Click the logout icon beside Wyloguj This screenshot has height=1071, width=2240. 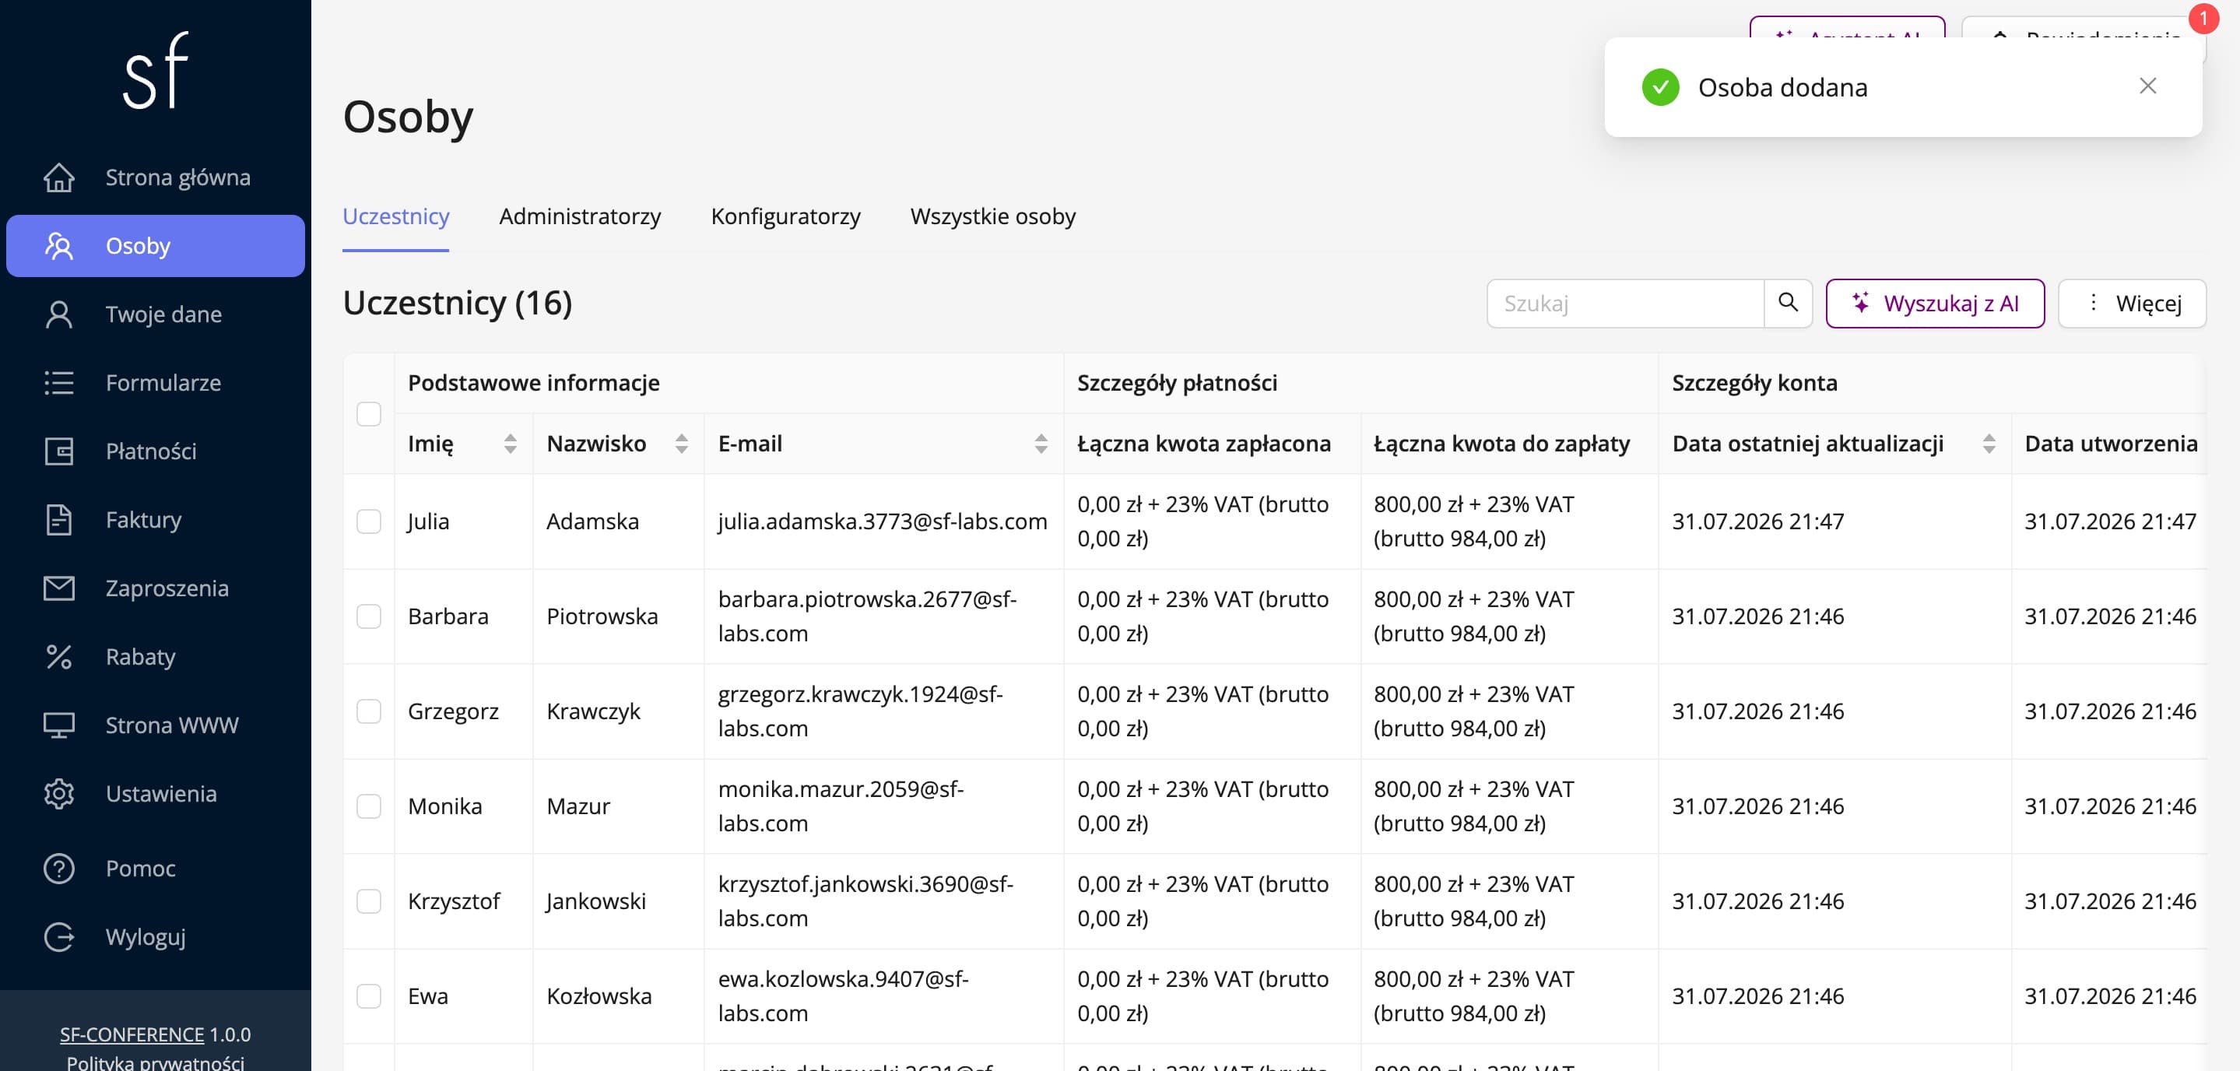click(x=59, y=937)
